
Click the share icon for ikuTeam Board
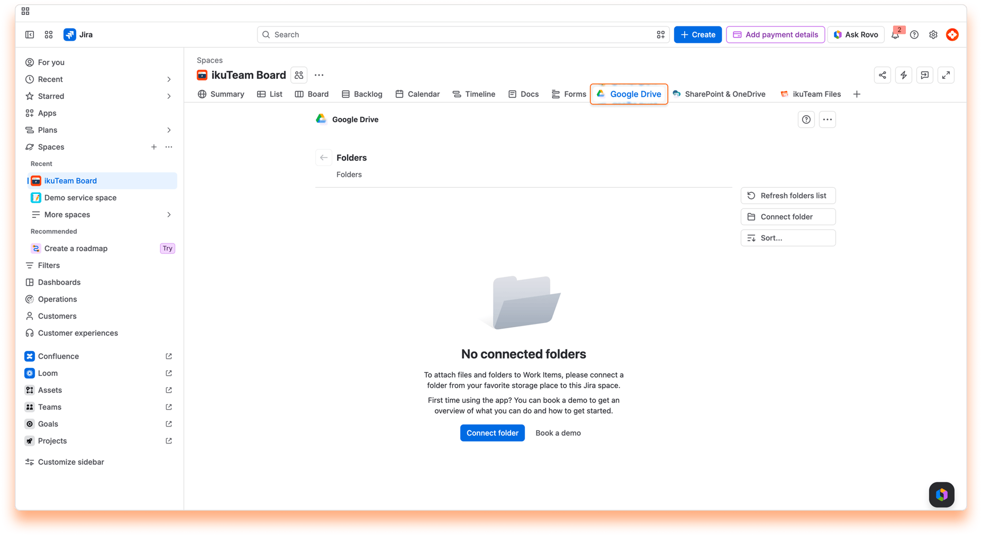[x=883, y=75]
